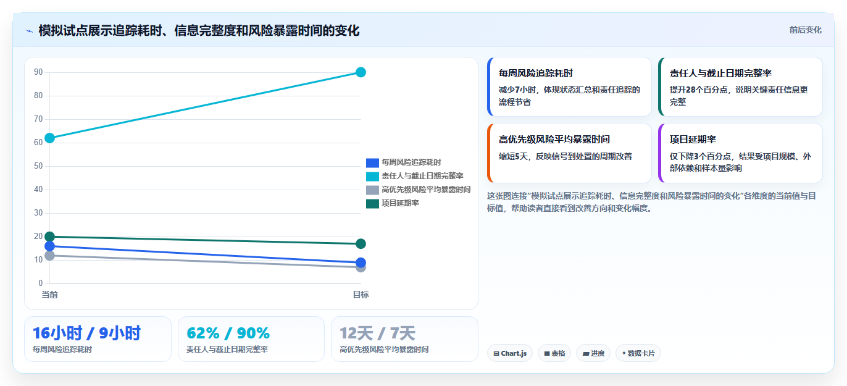The width and height of the screenshot is (847, 386).
Task: Open the 高优先级风险平均暴露时间 insight card
Action: pos(569,153)
